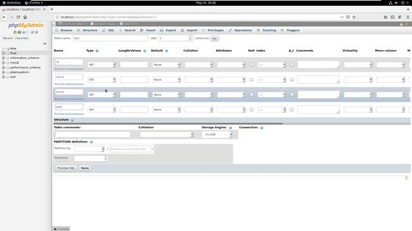412x231 pixels.
Task: Open the Recent tables link in sidebar
Action: pyautogui.click(x=8, y=38)
